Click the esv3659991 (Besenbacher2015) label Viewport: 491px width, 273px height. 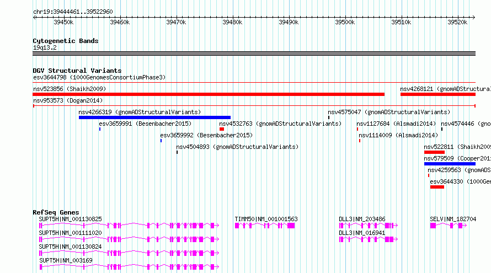coord(145,124)
